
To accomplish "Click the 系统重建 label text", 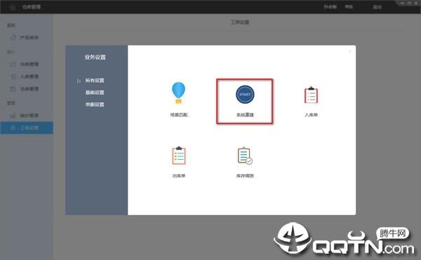I will pyautogui.click(x=245, y=115).
